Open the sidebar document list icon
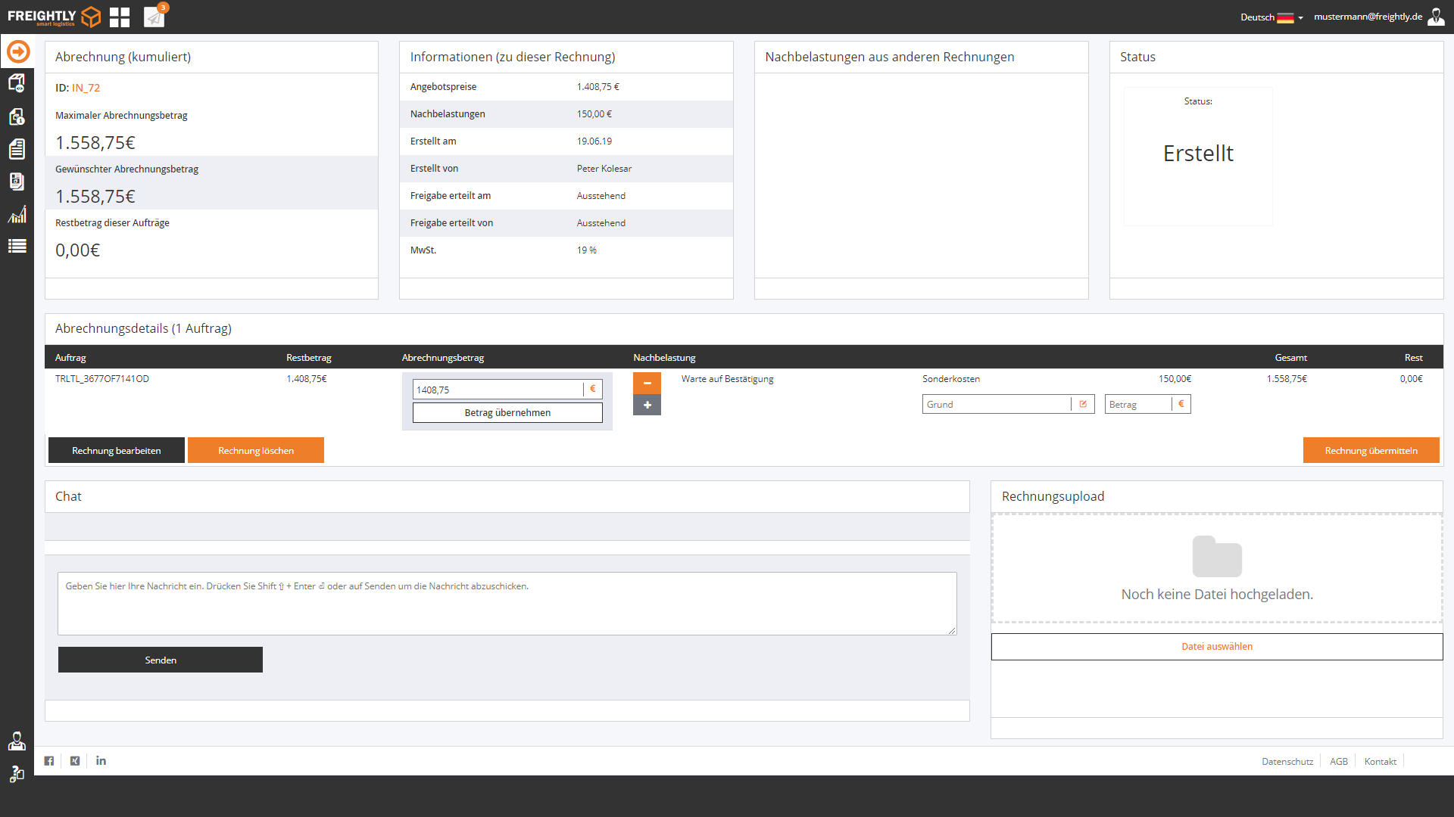1454x817 pixels. tap(17, 149)
